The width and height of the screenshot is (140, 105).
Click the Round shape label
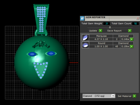point(101,43)
